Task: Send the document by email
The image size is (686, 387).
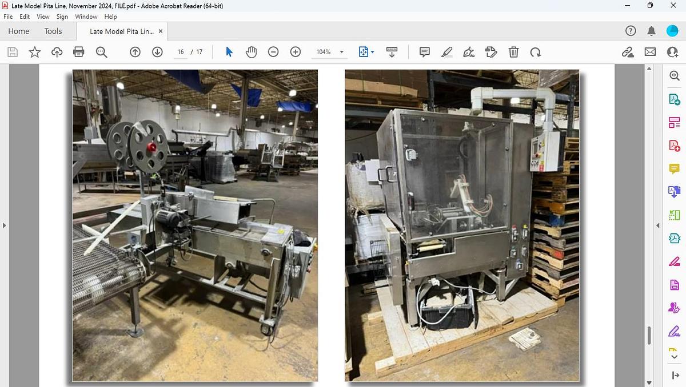Action: coord(649,51)
